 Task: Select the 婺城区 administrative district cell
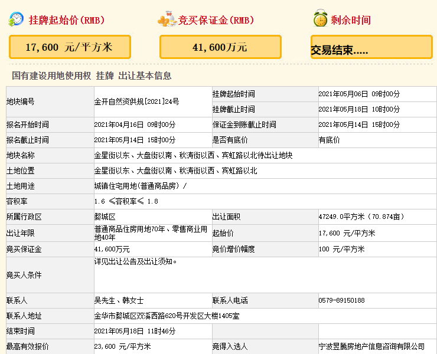click(x=105, y=217)
